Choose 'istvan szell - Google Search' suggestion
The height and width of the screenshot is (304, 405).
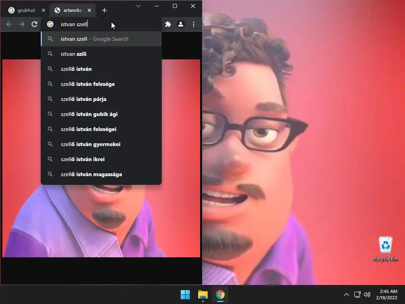tap(101, 39)
